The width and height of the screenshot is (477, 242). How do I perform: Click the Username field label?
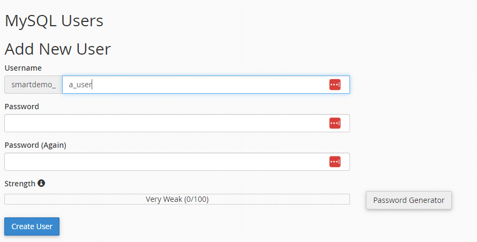point(23,68)
